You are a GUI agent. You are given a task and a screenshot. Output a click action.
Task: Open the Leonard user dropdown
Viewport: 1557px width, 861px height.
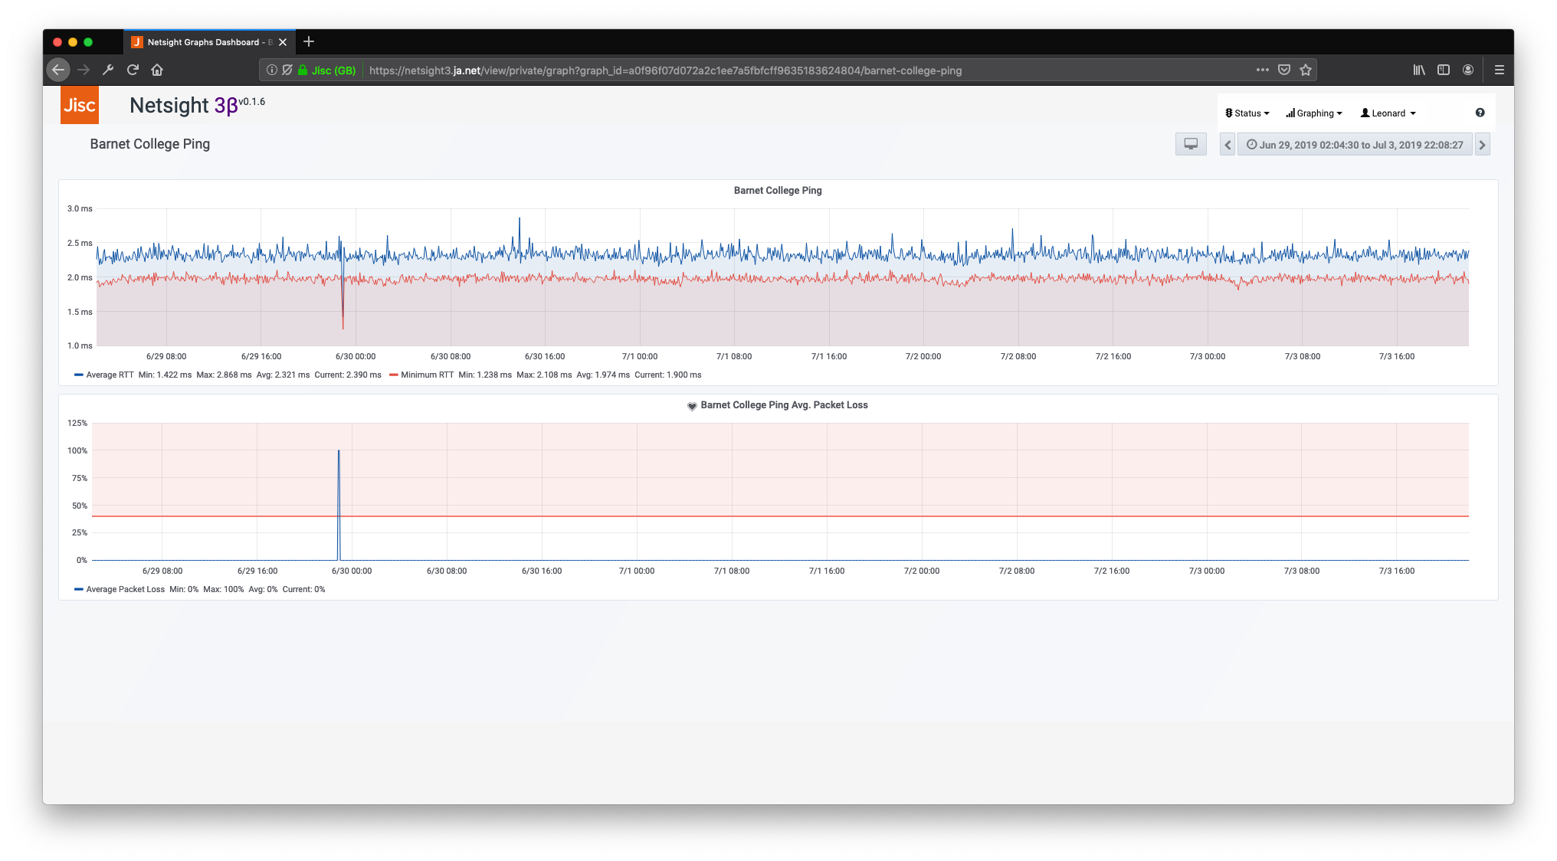pyautogui.click(x=1388, y=113)
